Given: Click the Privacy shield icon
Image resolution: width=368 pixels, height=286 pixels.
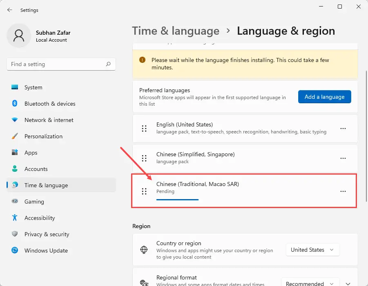Looking at the screenshot, I should tap(15, 234).
